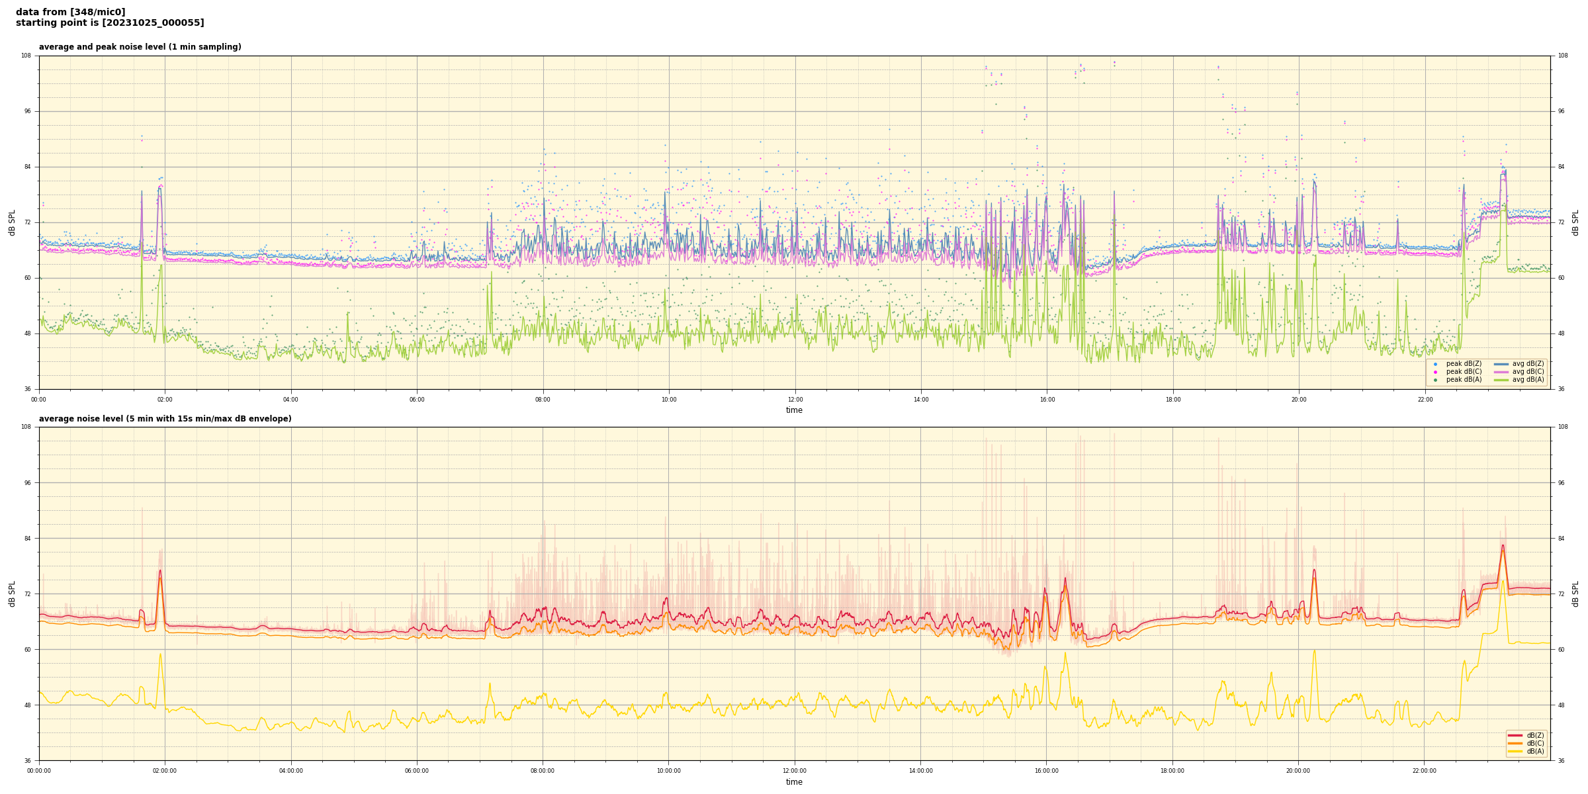Click the 12:00 tick on top chart axis
1588x794 pixels.
point(795,400)
